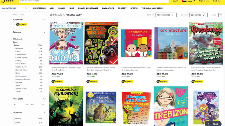Select the Graphic Novels category link

pos(21,67)
